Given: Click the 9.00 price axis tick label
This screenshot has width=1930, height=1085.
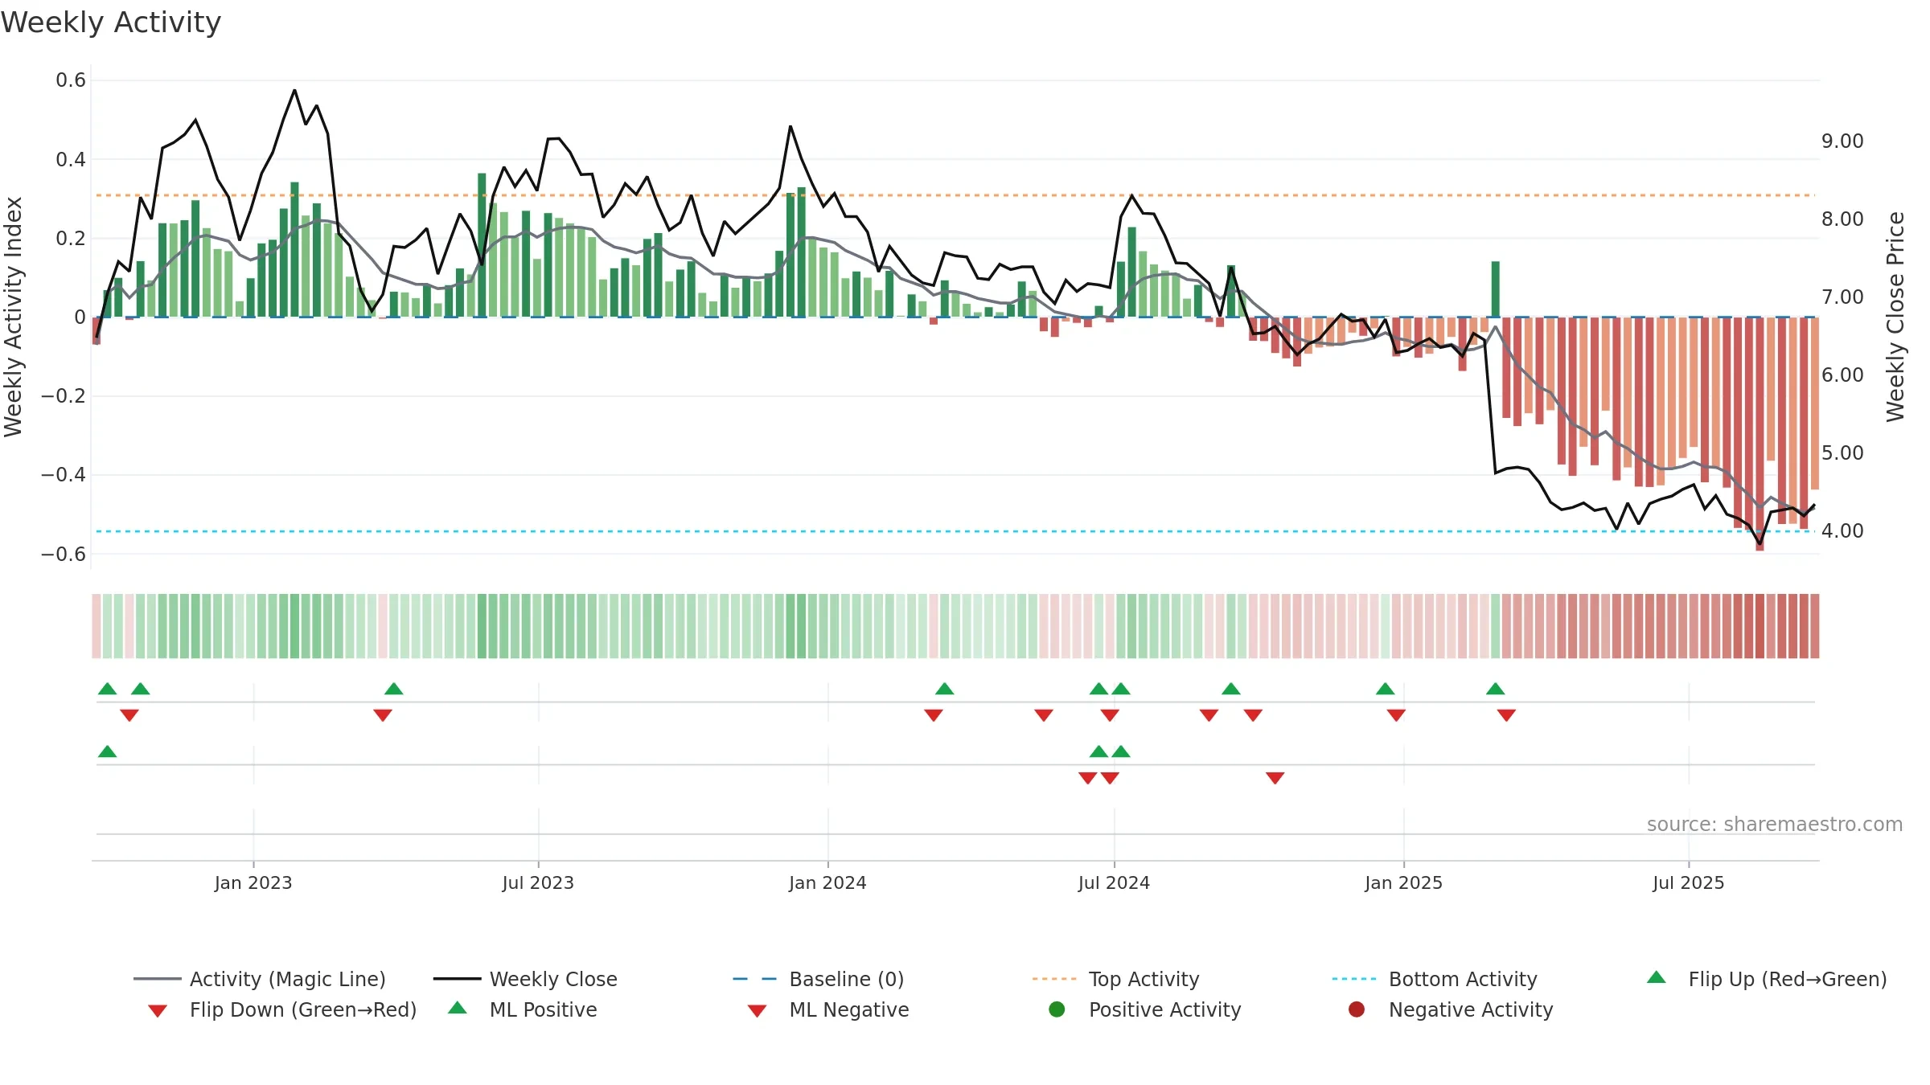Looking at the screenshot, I should pos(1842,141).
